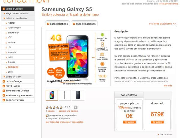Image resolution: width=180 pixels, height=138 pixels.
Task: Open the leer más description link
Action: point(168,85)
